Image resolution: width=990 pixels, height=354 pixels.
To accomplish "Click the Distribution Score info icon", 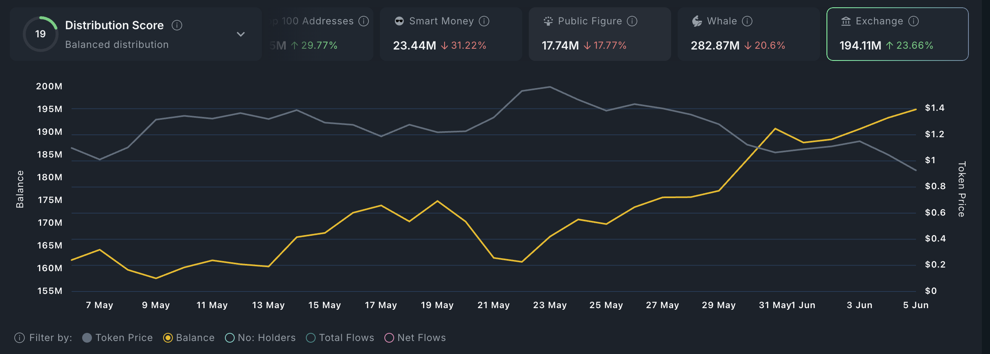I will click(177, 25).
